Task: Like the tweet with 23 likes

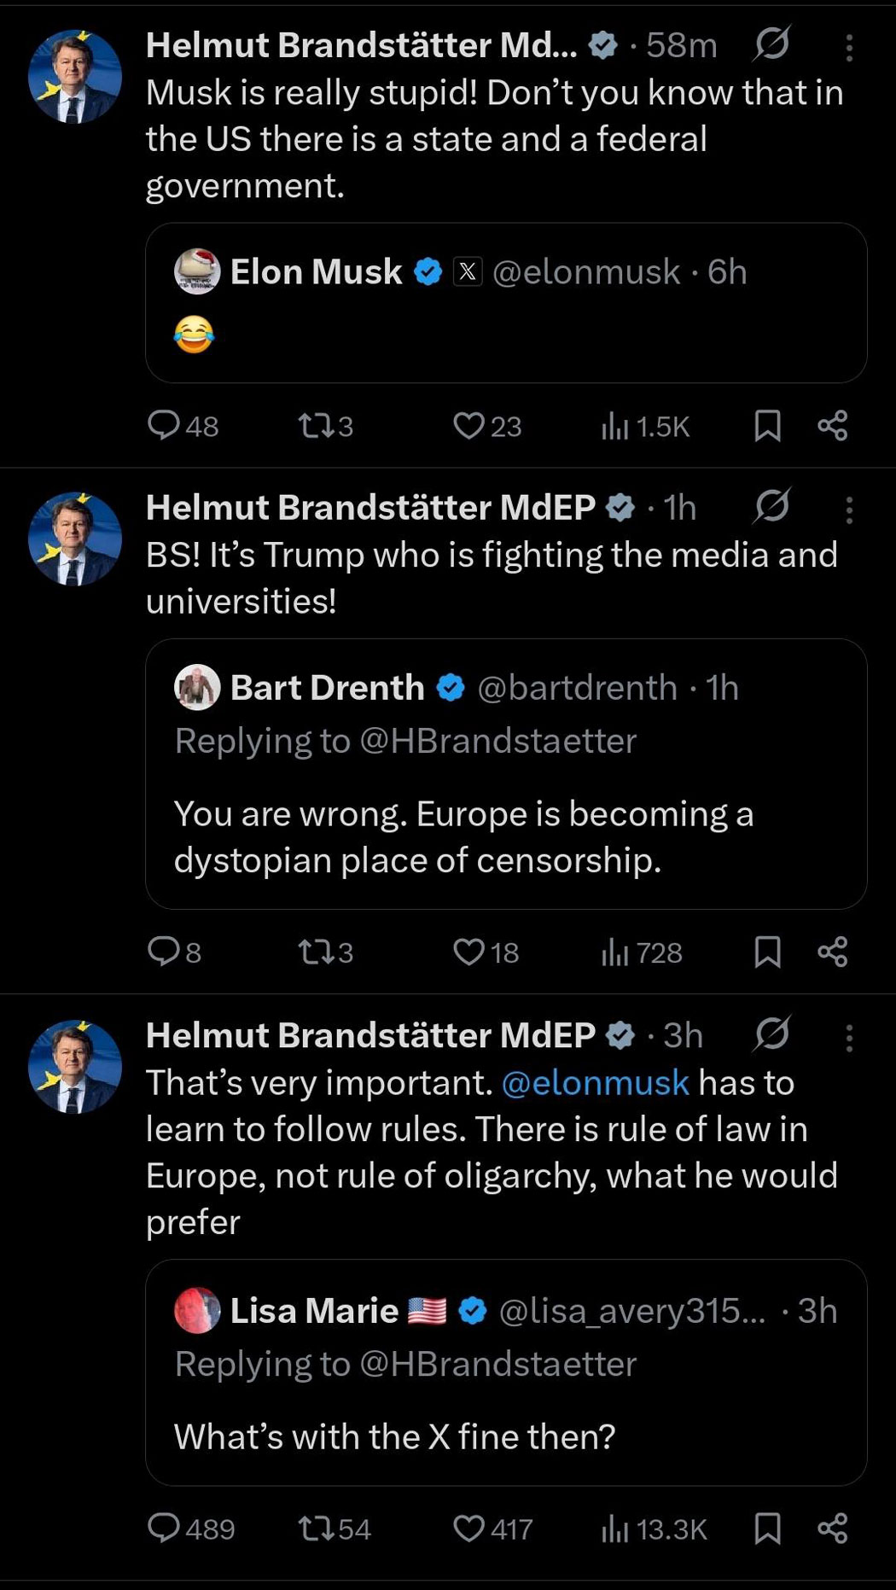Action: 468,425
